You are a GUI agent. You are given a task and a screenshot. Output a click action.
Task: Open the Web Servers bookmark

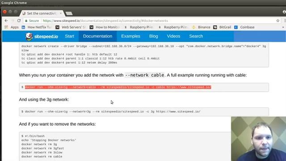(x=71, y=27)
